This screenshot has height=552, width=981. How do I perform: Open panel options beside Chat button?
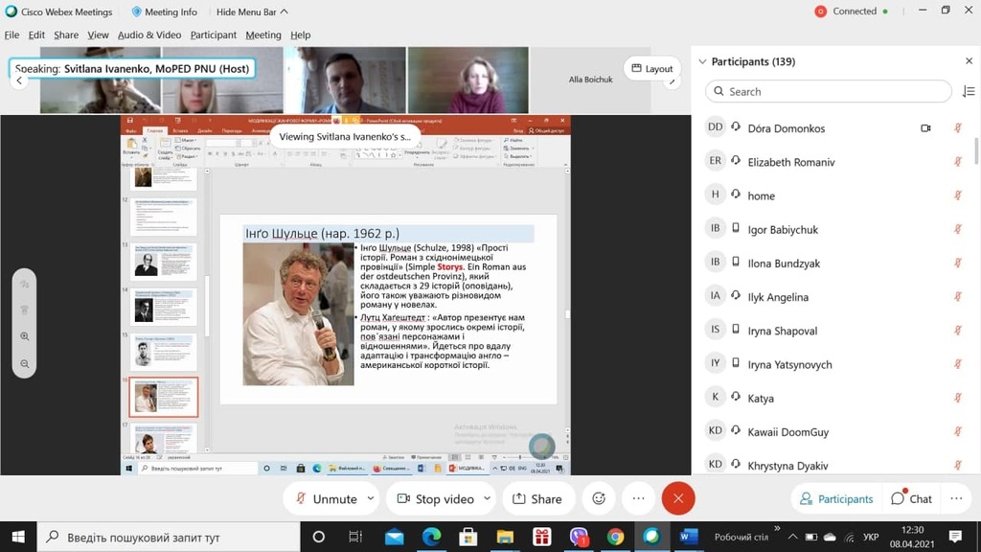(x=956, y=498)
